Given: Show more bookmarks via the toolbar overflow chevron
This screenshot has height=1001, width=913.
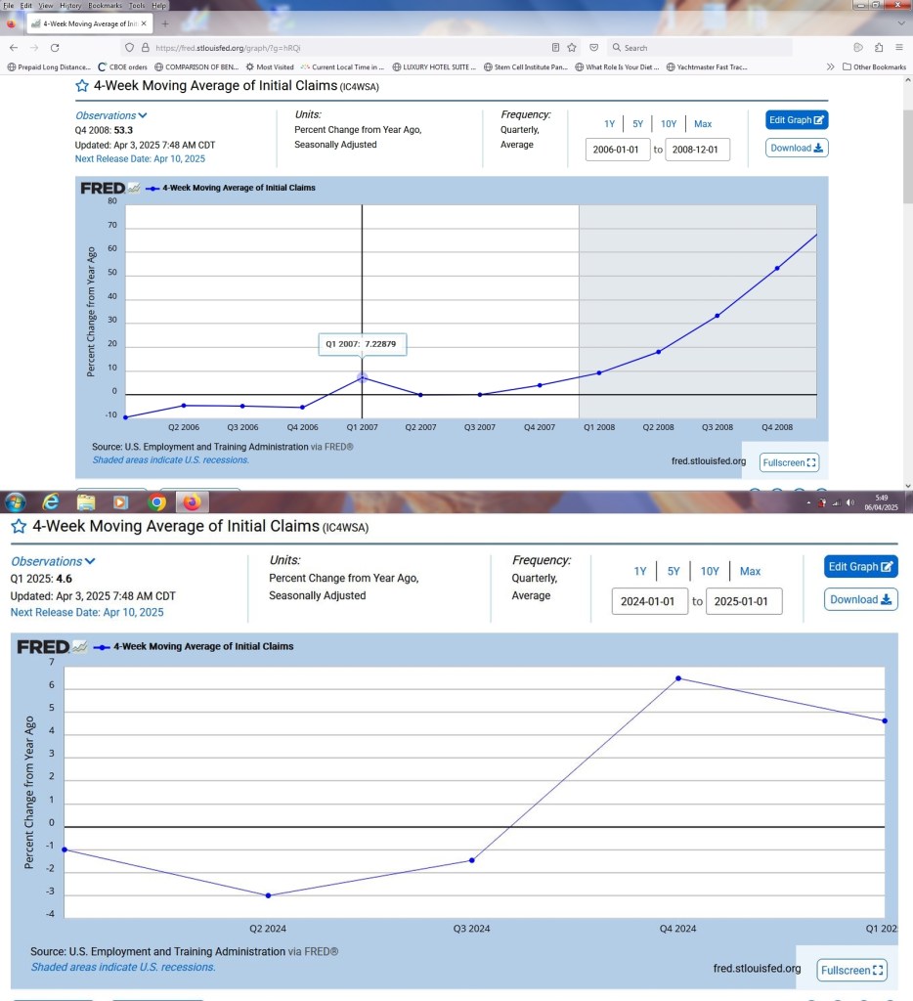Looking at the screenshot, I should 831,66.
